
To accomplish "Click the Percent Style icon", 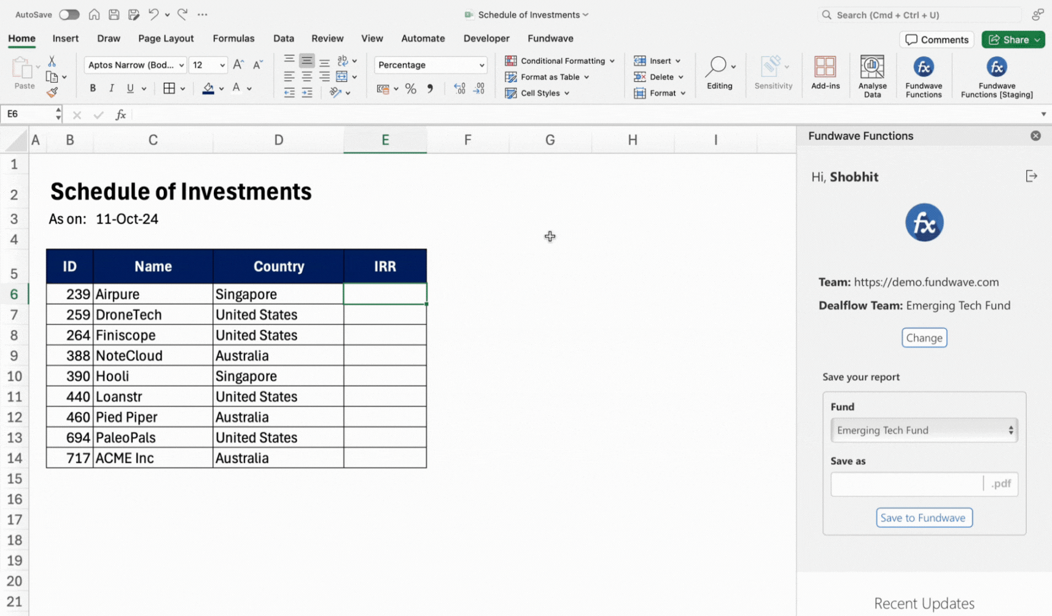I will [x=411, y=89].
